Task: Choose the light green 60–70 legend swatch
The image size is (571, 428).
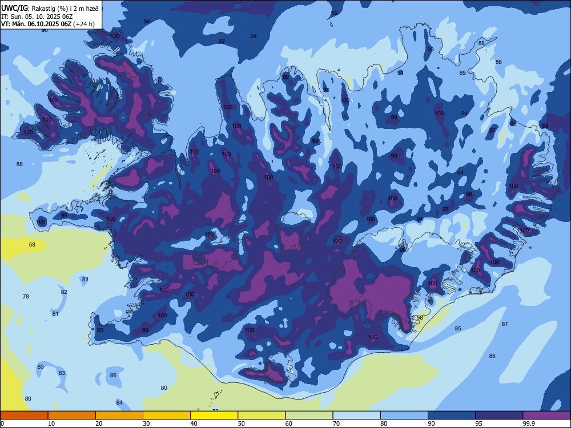Action: (x=309, y=415)
